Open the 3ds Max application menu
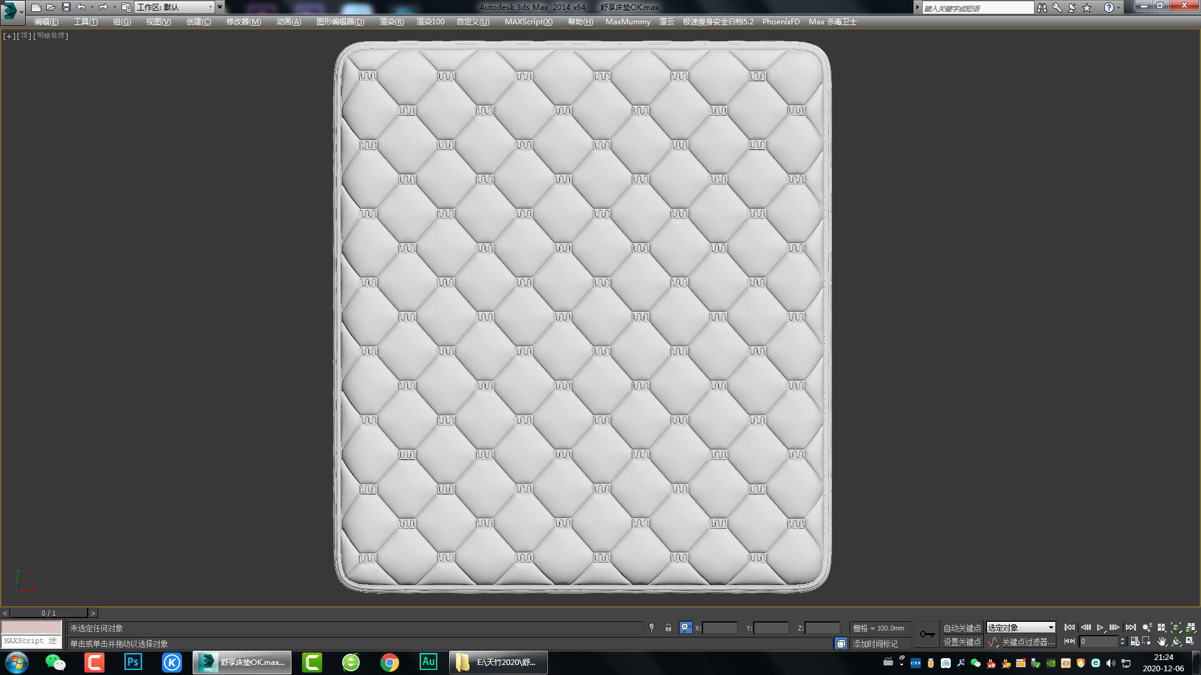This screenshot has width=1201, height=675. click(11, 10)
